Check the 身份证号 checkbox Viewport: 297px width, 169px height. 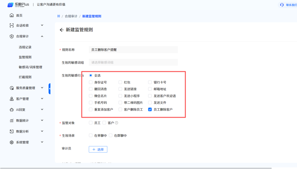click(91, 82)
